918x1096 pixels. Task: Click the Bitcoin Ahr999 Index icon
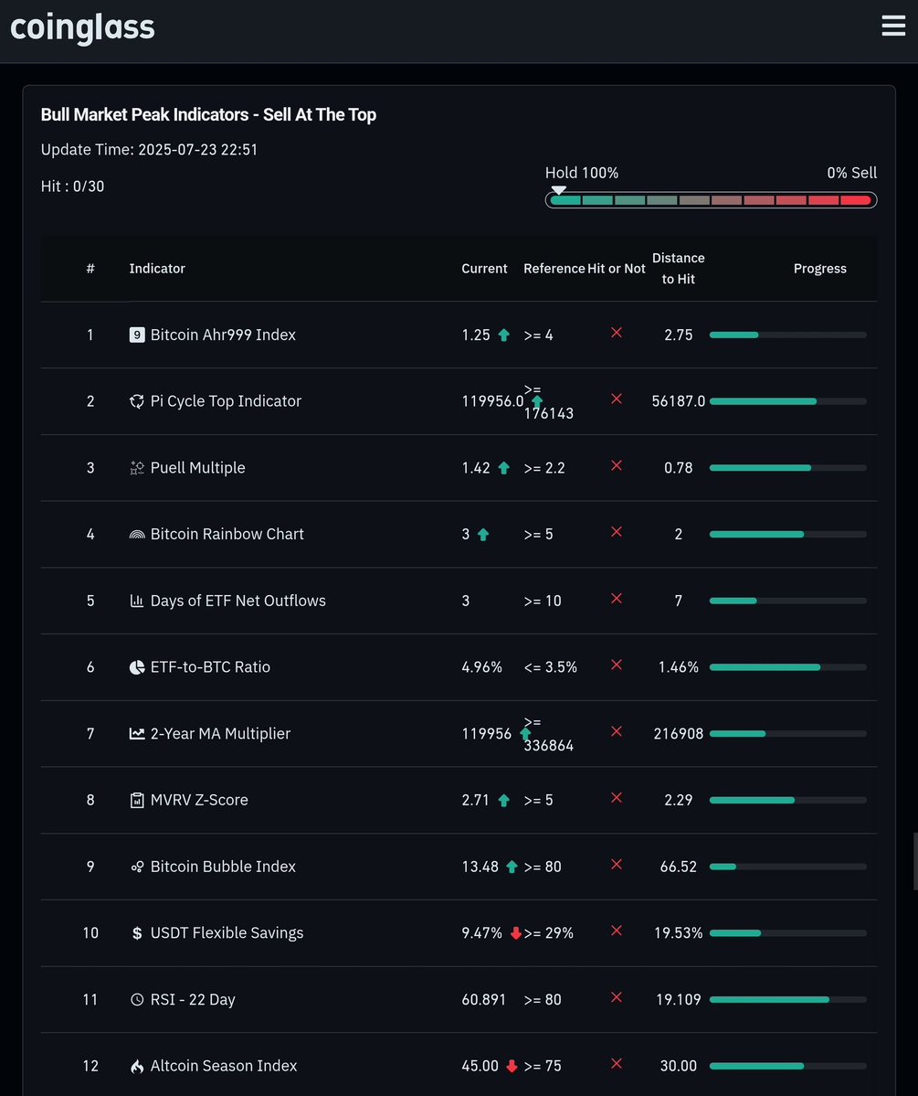[137, 335]
